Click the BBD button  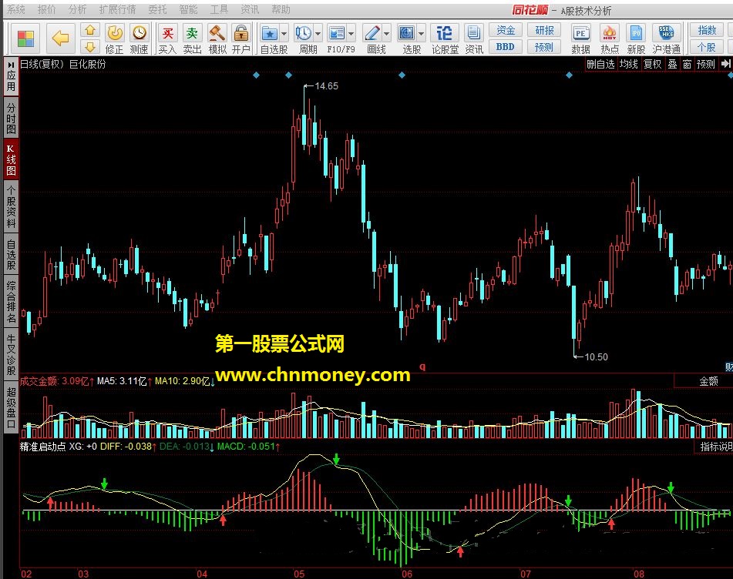coord(506,47)
